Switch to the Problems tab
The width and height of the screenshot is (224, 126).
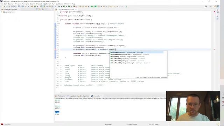60,96
